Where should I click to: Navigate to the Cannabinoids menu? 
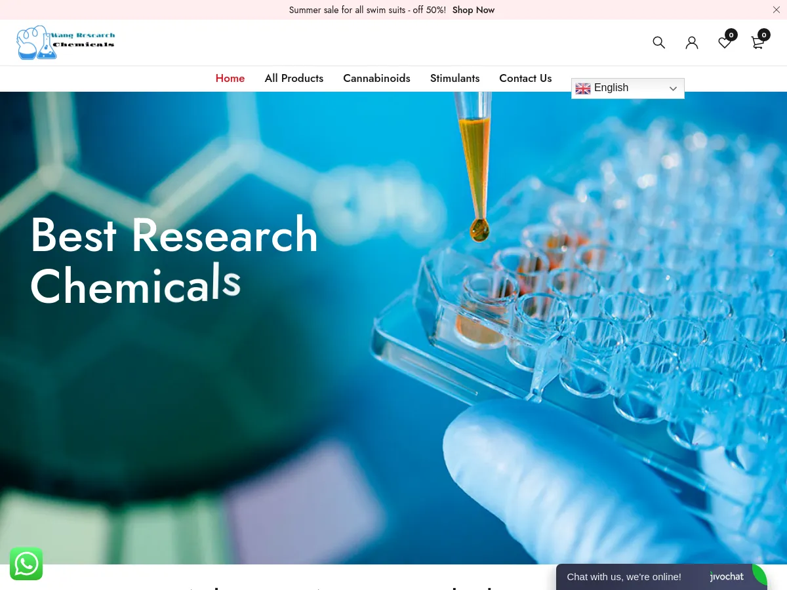click(376, 78)
